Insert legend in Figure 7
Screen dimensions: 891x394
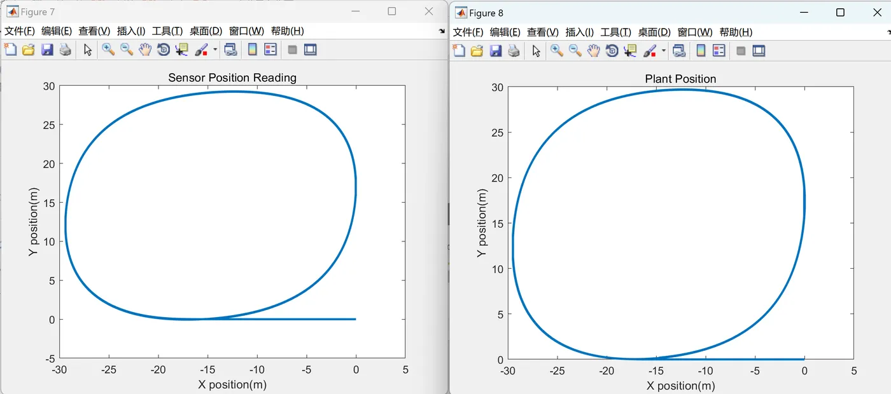270,50
